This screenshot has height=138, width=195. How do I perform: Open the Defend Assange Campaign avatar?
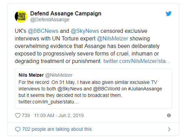(21, 16)
